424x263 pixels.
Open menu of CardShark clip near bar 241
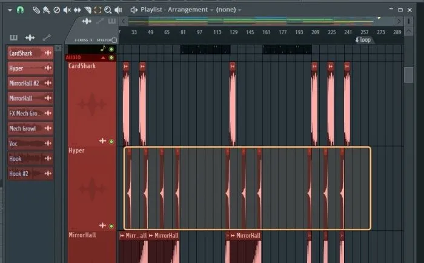(347, 67)
